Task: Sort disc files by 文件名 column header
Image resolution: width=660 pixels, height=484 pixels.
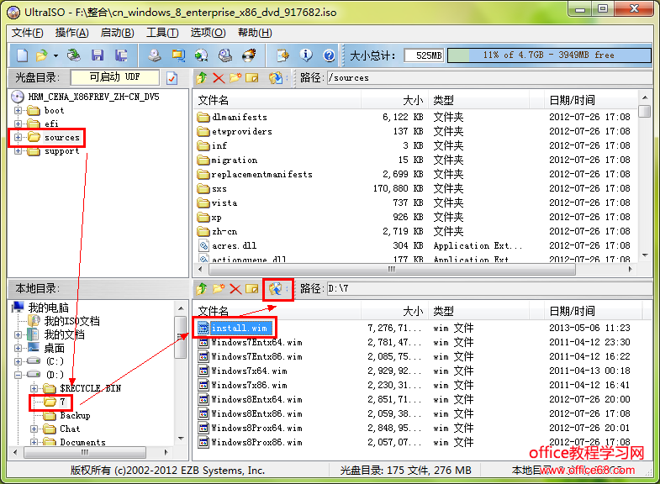Action: tap(277, 100)
